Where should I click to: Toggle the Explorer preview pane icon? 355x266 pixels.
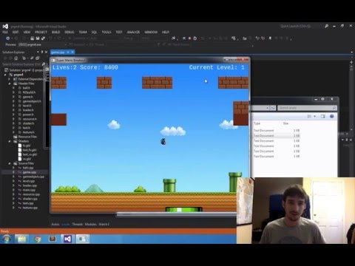pyautogui.click(x=322, y=116)
